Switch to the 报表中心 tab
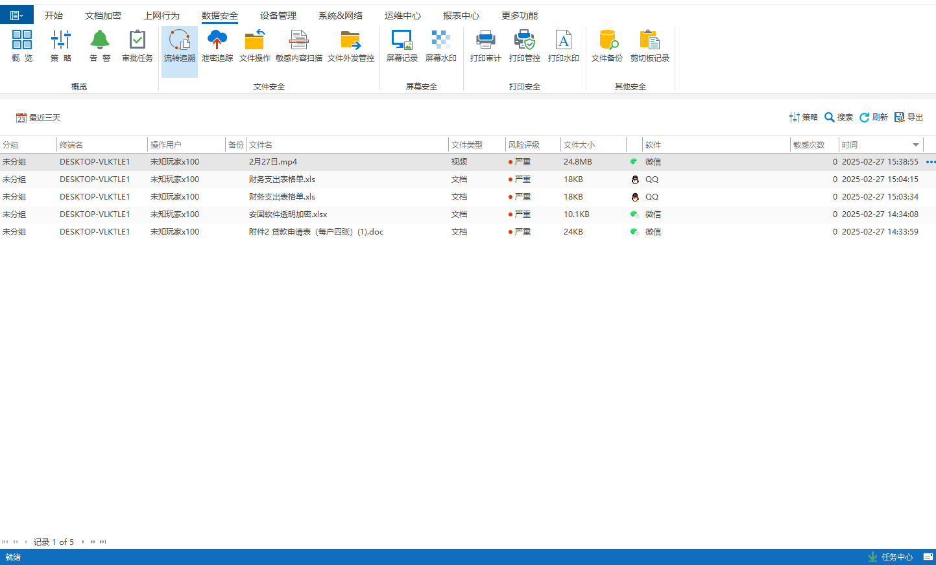 [461, 16]
